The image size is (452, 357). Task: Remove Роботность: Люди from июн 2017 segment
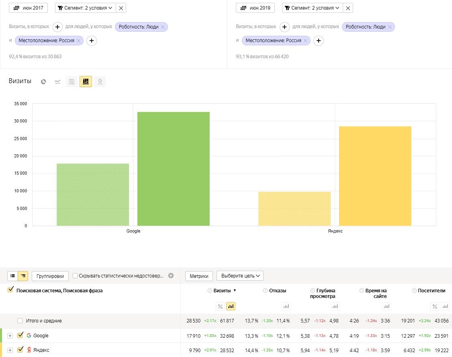click(x=163, y=27)
